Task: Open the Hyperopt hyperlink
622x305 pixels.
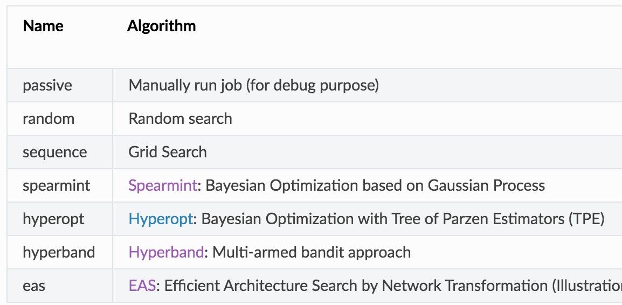Action: (x=161, y=219)
